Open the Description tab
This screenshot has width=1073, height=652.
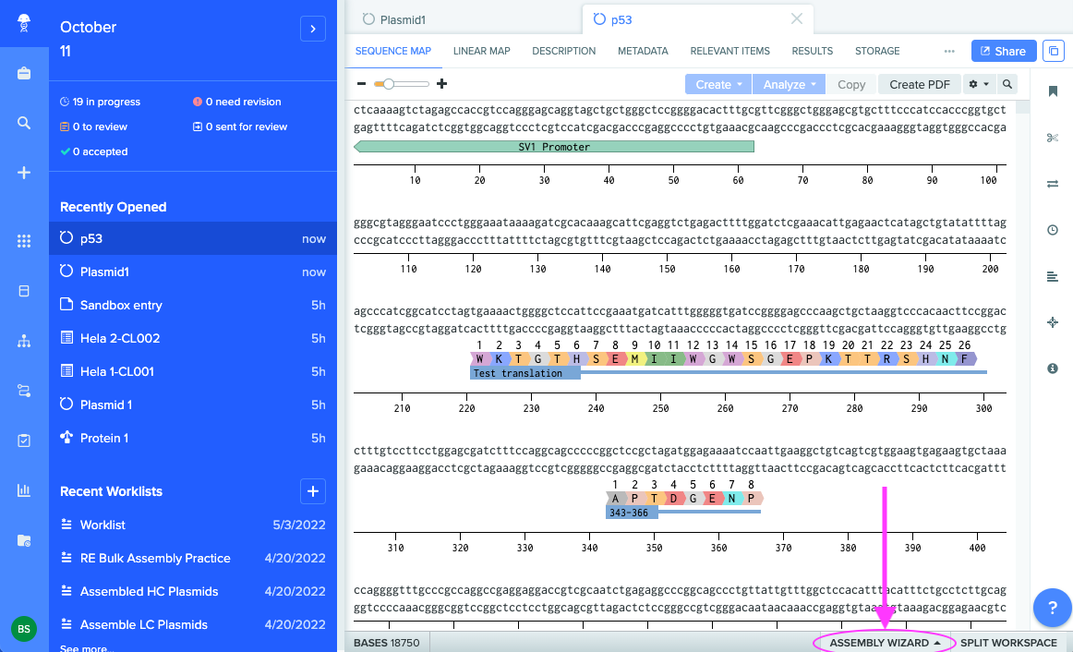coord(564,52)
